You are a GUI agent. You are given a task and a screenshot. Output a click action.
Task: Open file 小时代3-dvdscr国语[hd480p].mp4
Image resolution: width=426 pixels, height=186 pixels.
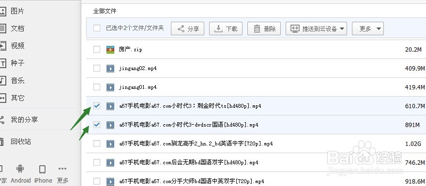(188, 125)
